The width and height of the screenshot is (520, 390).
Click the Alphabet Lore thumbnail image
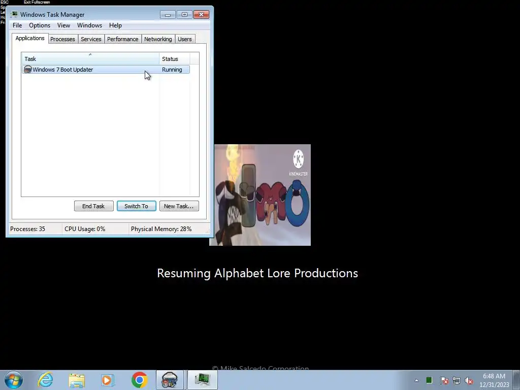point(260,195)
